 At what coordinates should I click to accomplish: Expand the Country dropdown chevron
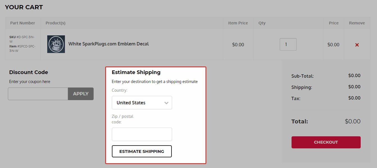[166, 103]
